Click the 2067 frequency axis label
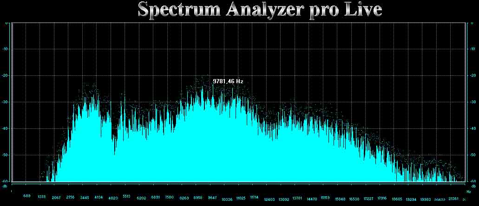The height and width of the screenshot is (206, 479). [56, 198]
